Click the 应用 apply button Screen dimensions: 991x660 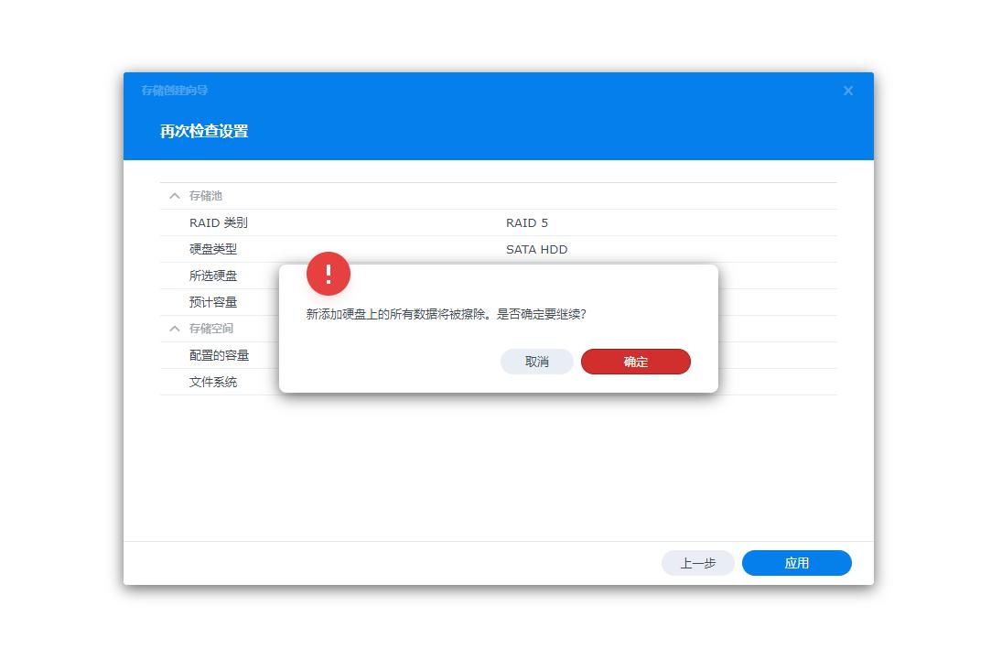[796, 563]
